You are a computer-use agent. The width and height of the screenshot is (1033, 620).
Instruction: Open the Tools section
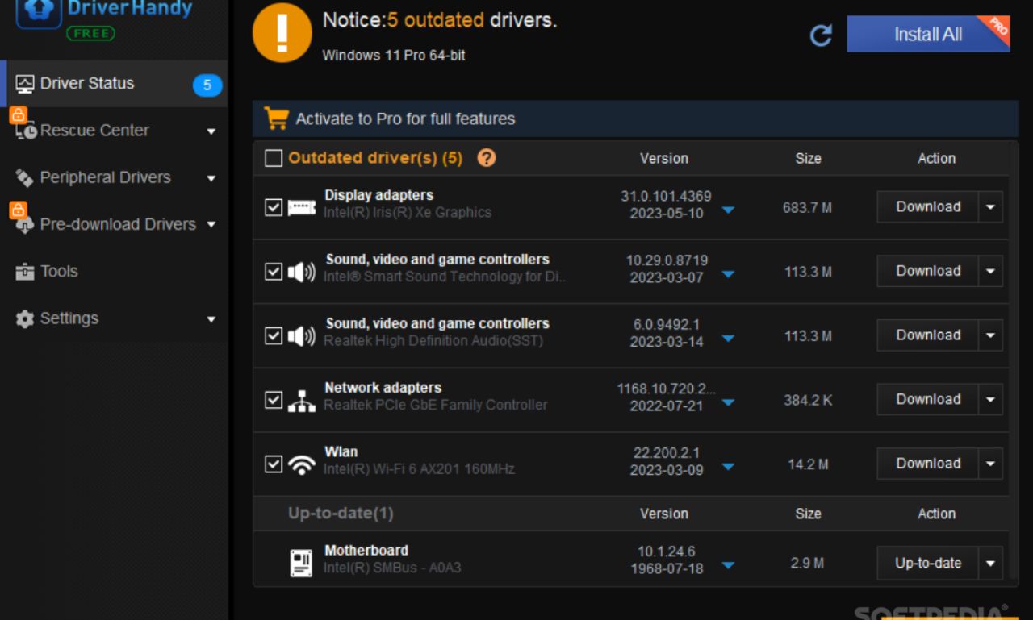[x=114, y=272]
